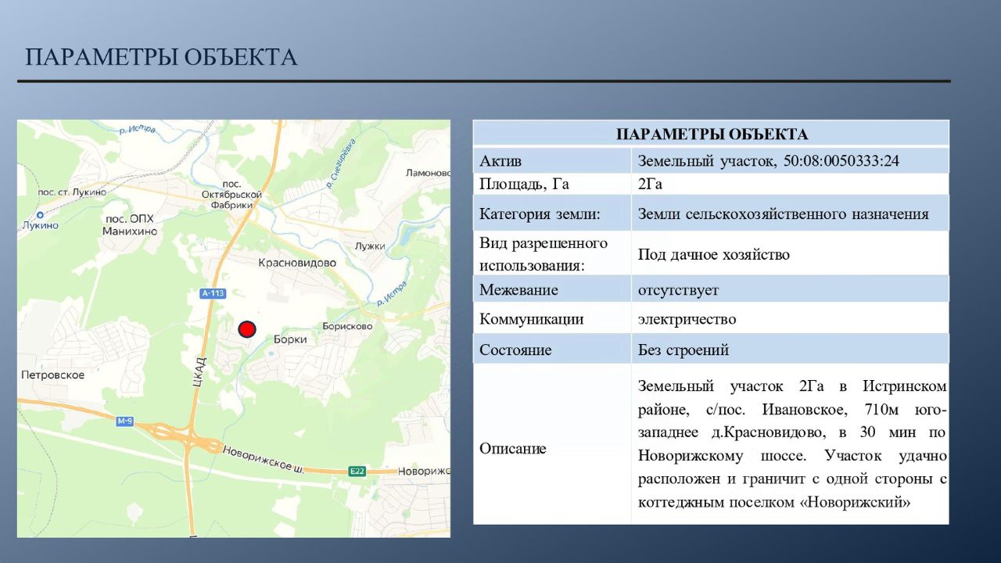Click the A-113 road shield on map
1001x563 pixels.
coord(213,293)
